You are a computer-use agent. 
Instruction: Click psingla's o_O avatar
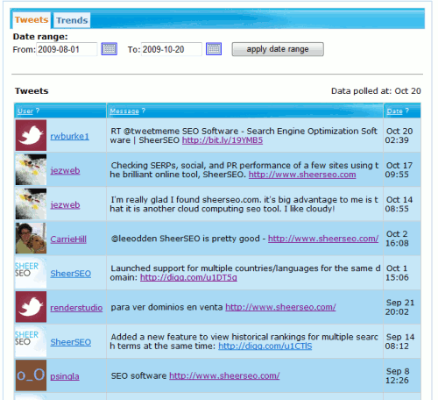click(x=31, y=375)
